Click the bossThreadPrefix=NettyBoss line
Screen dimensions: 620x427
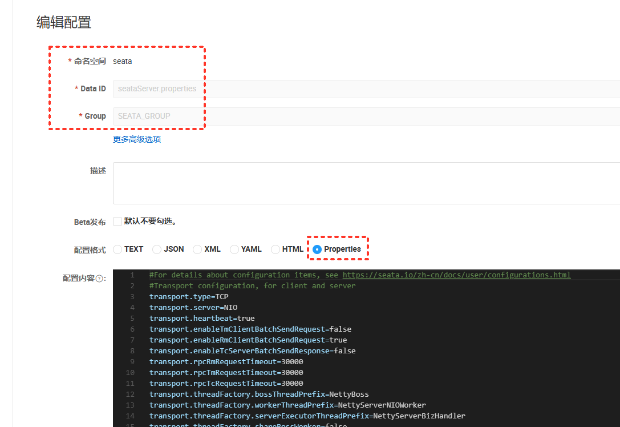[259, 394]
